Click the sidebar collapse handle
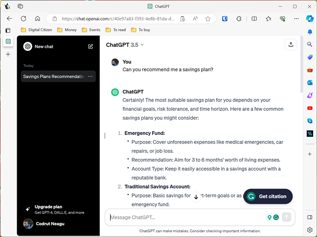317x237 pixels. tap(105, 136)
